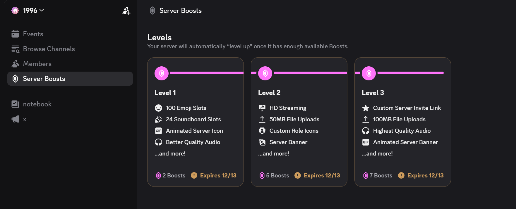Click the Level 1 card heading
516x209 pixels.
165,93
